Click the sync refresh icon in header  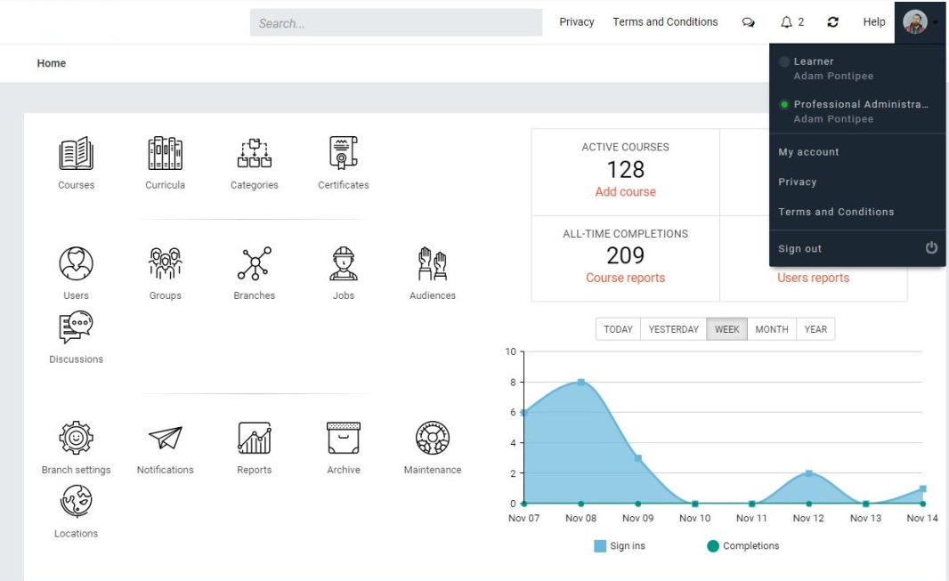coord(832,21)
